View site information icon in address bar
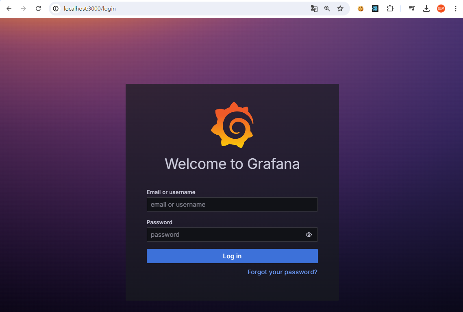 click(56, 9)
